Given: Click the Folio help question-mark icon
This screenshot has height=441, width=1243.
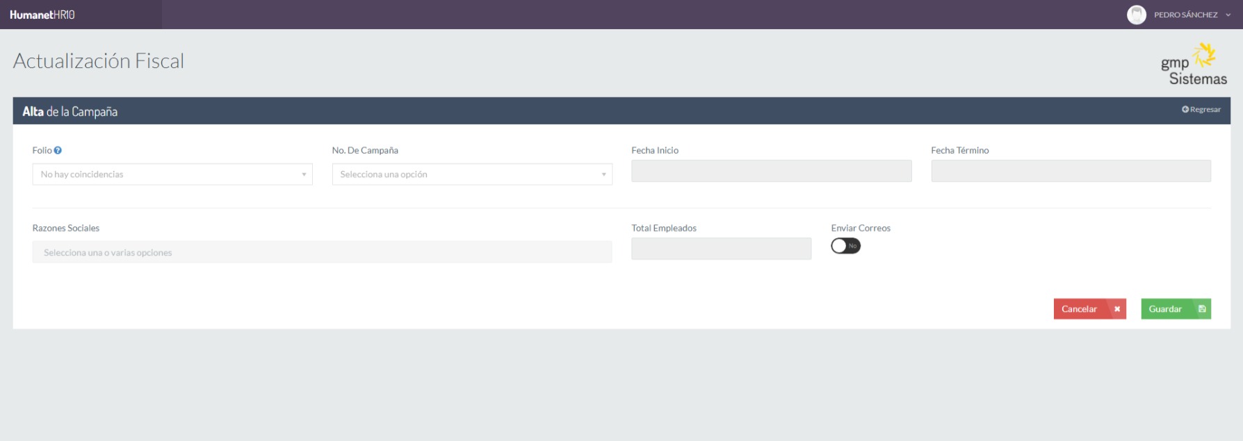Looking at the screenshot, I should [x=58, y=150].
